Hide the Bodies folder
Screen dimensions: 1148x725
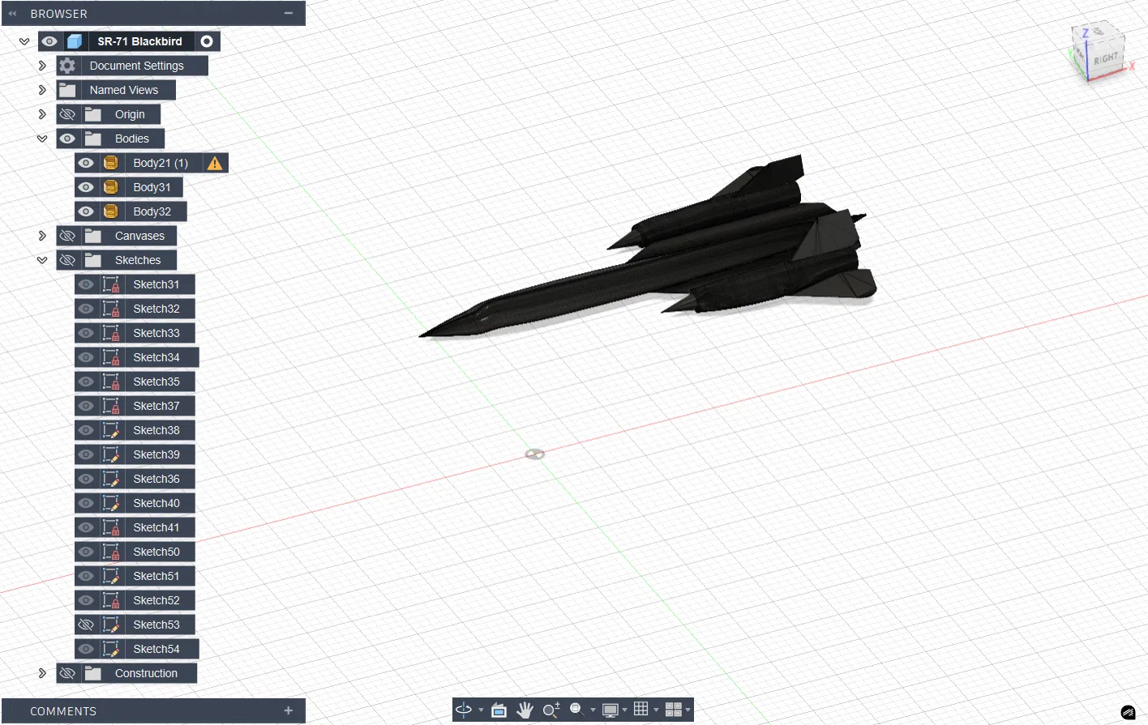(67, 139)
